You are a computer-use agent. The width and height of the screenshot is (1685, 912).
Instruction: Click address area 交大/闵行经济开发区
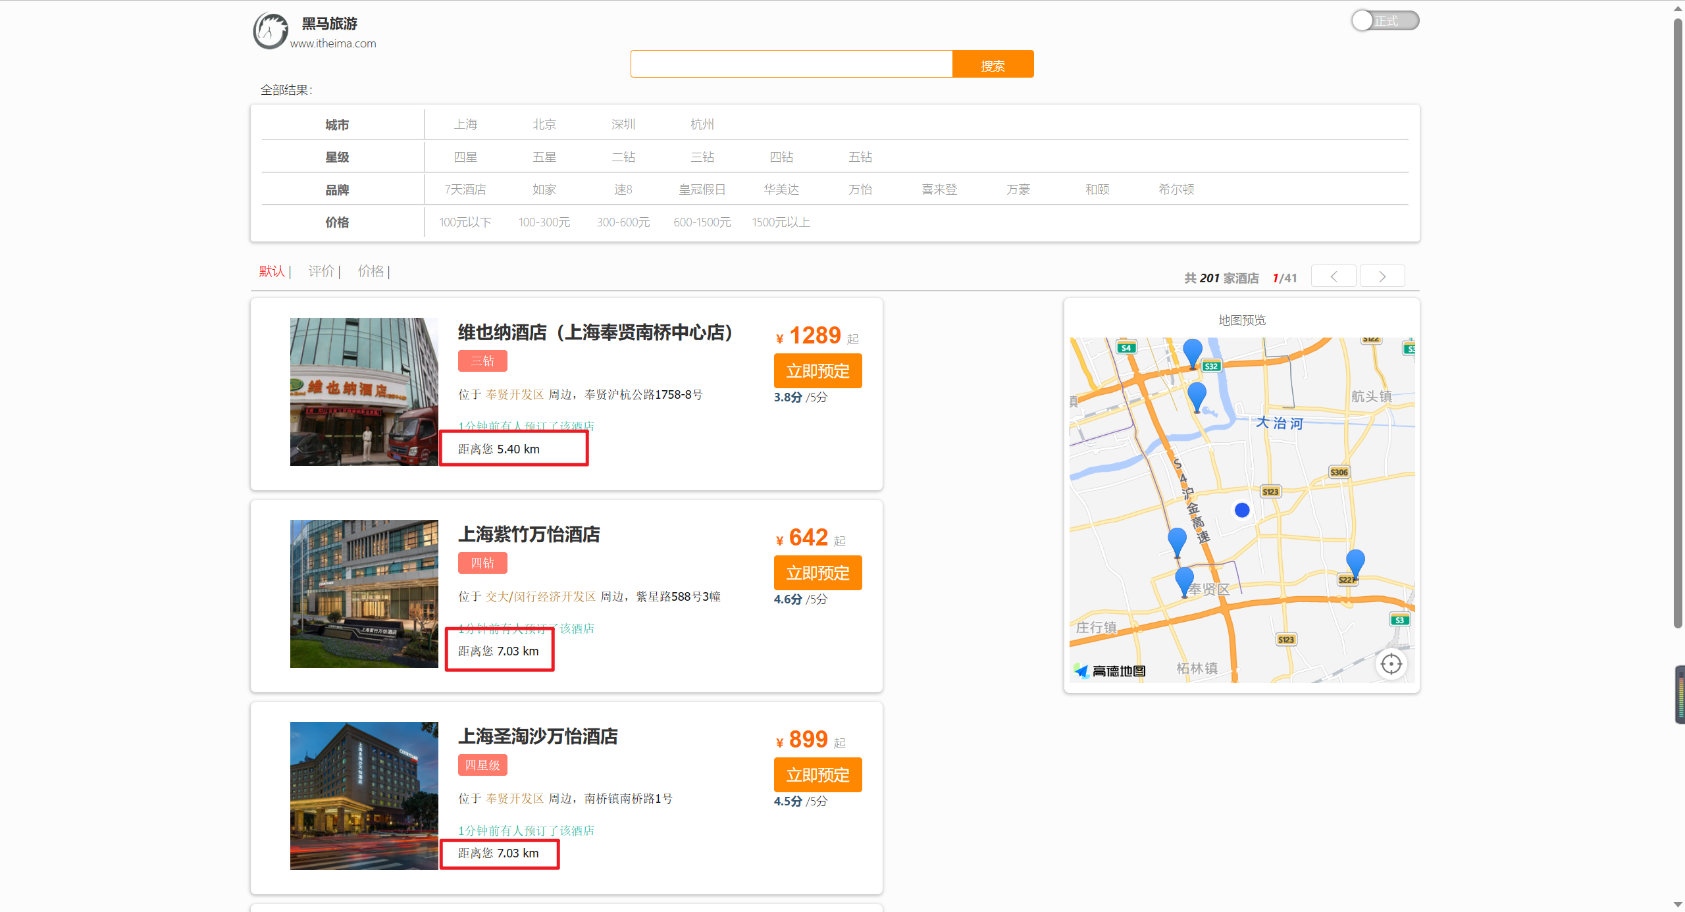[540, 596]
